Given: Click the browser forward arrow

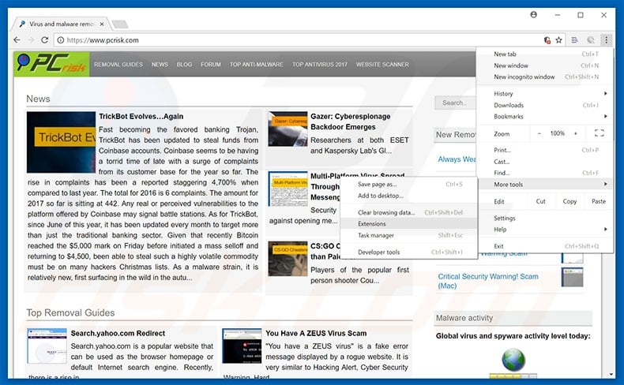Looking at the screenshot, I should [x=31, y=40].
